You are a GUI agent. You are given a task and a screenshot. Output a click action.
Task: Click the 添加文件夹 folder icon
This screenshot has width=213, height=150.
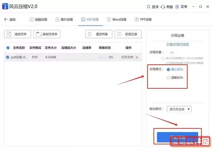coord(38,34)
